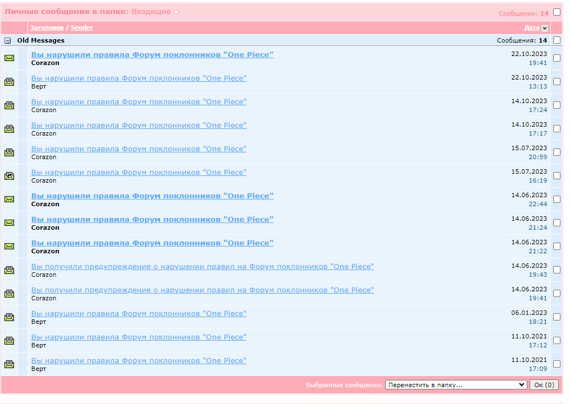
Task: Click the envelope icon for message dated 06.01.2023 18:21
Action: click(x=9, y=317)
